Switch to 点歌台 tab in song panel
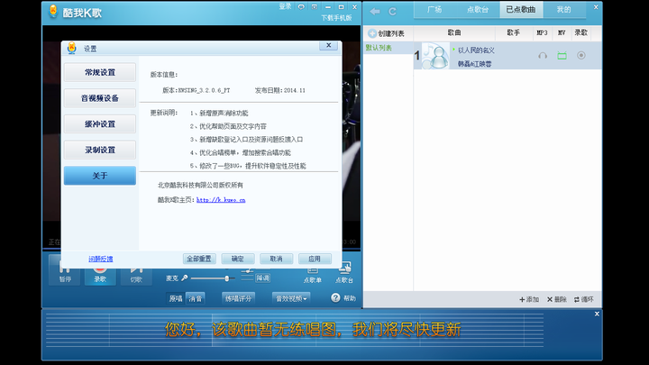The height and width of the screenshot is (365, 649). 478,10
